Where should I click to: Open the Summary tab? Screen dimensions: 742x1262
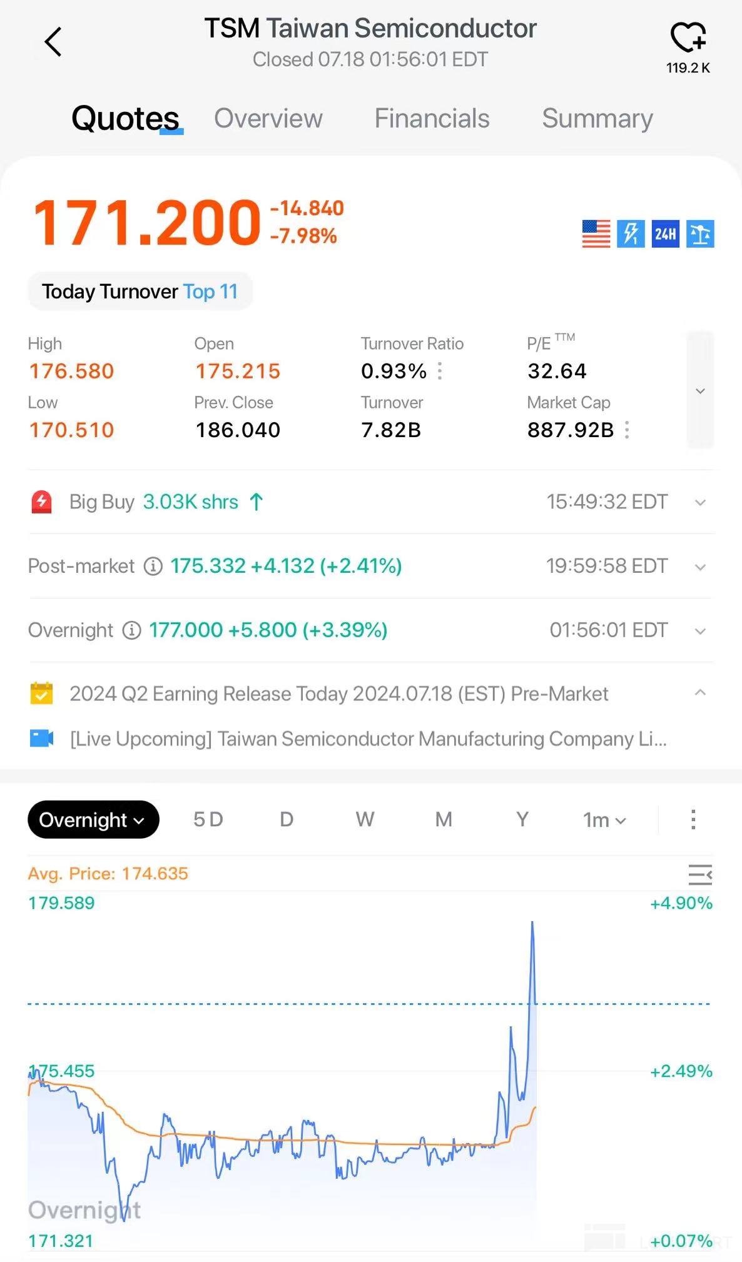coord(597,118)
